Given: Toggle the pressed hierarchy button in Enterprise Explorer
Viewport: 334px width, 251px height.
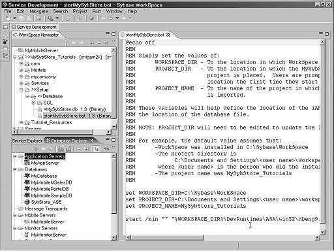Looking at the screenshot, I should tap(97, 149).
